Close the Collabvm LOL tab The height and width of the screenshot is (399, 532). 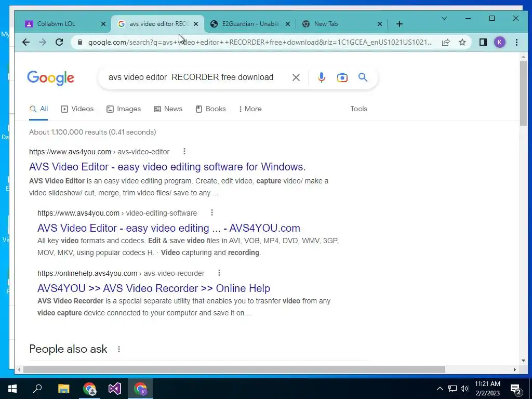[103, 24]
